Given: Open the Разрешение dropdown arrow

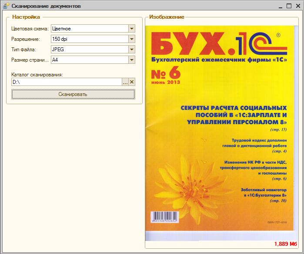Looking at the screenshot, I should (x=132, y=39).
